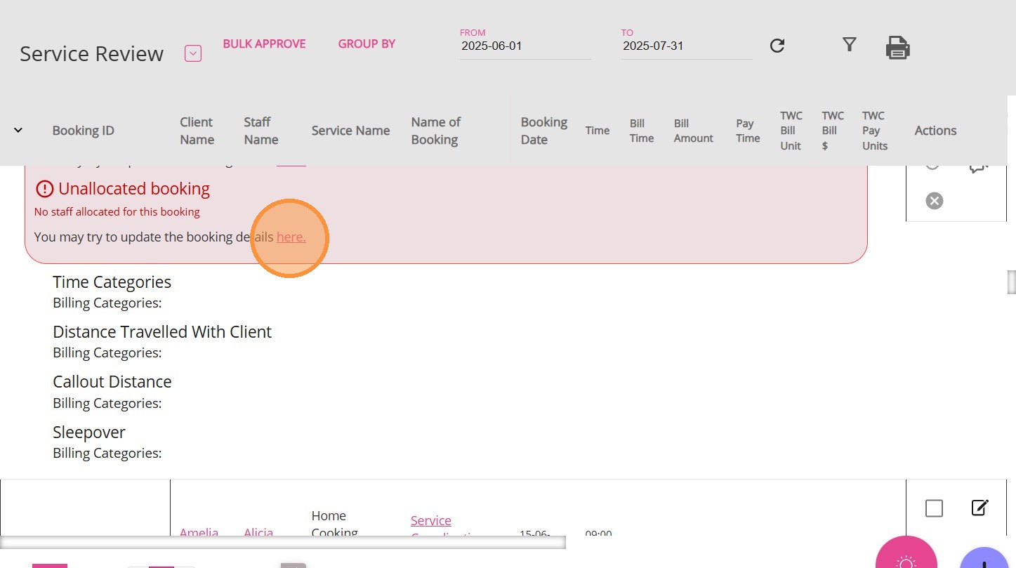The image size is (1016, 568).
Task: Click the Staff Name column header
Action: [x=261, y=131]
